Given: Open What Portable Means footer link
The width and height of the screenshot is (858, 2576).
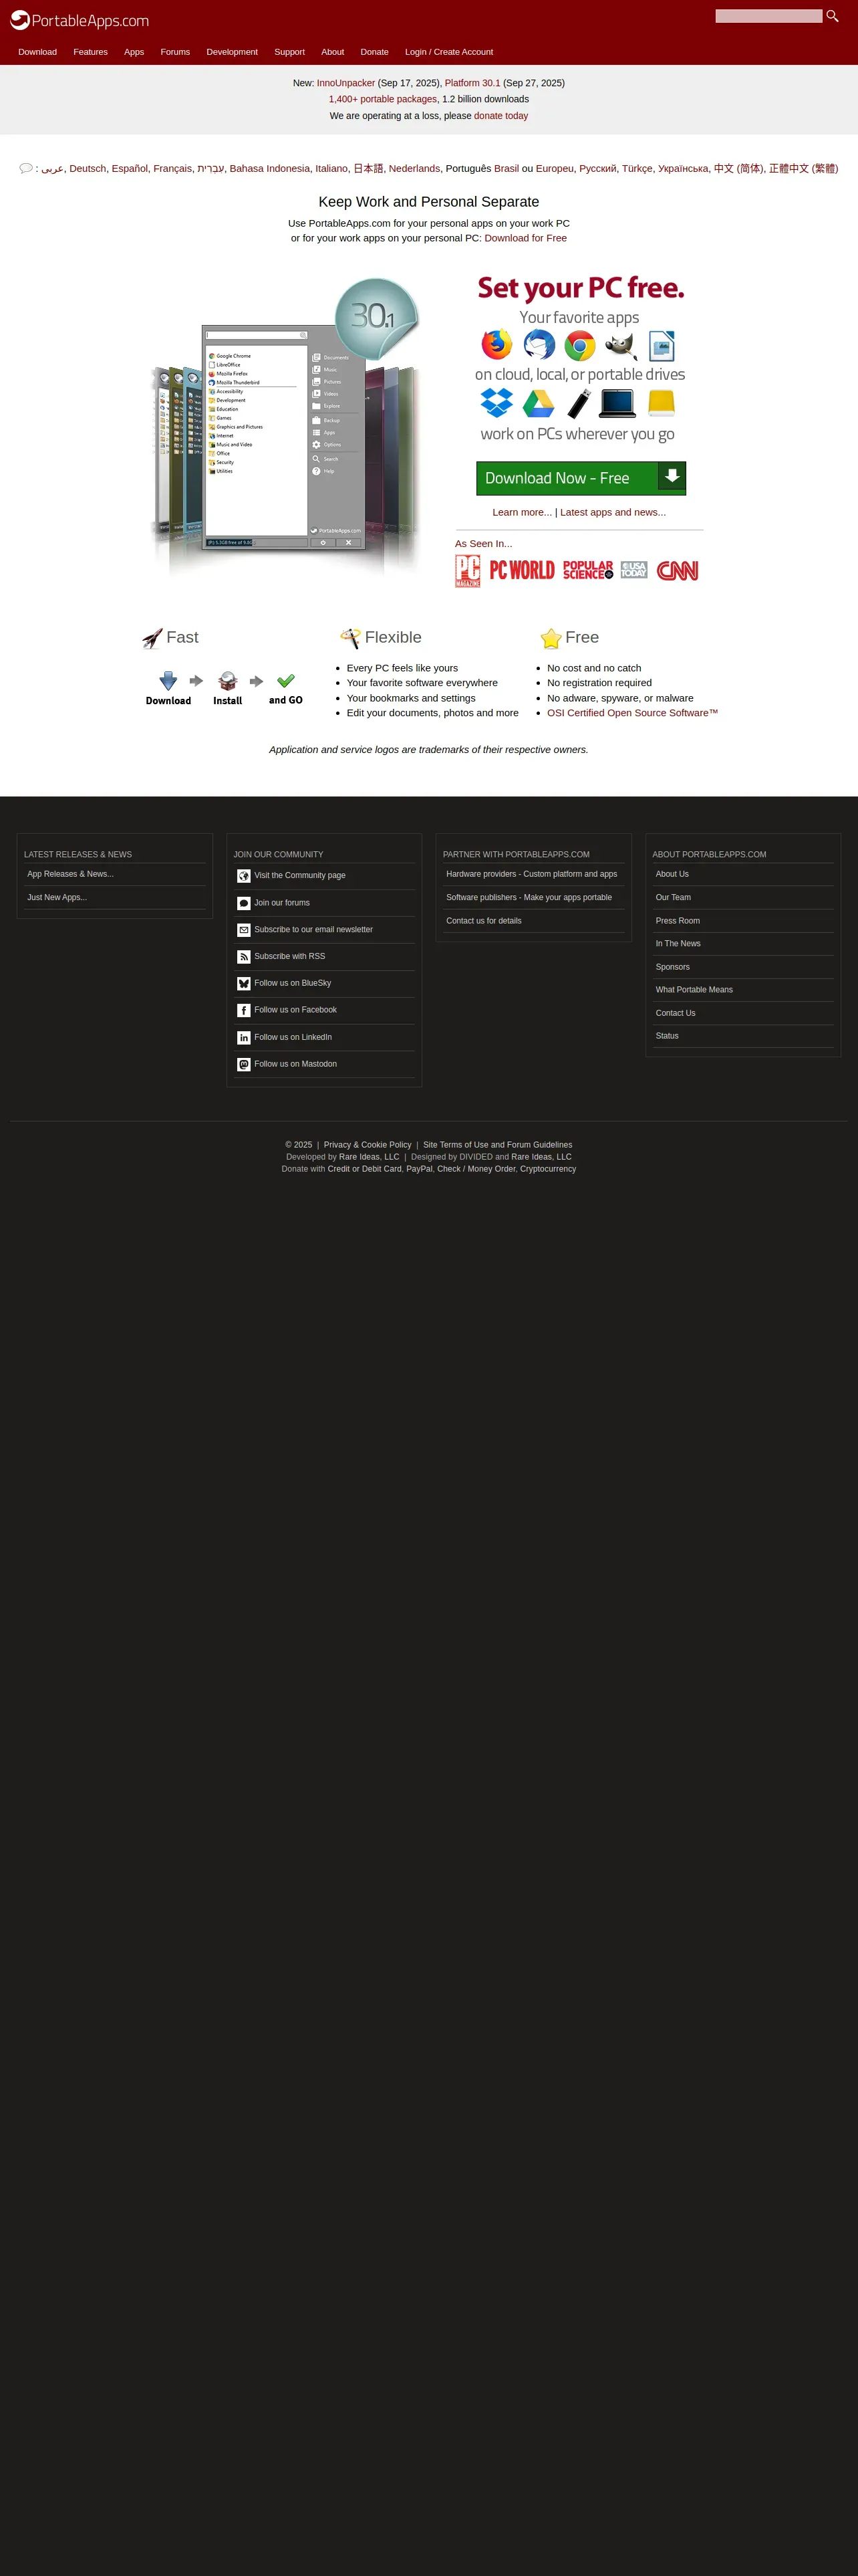Looking at the screenshot, I should click(x=694, y=990).
